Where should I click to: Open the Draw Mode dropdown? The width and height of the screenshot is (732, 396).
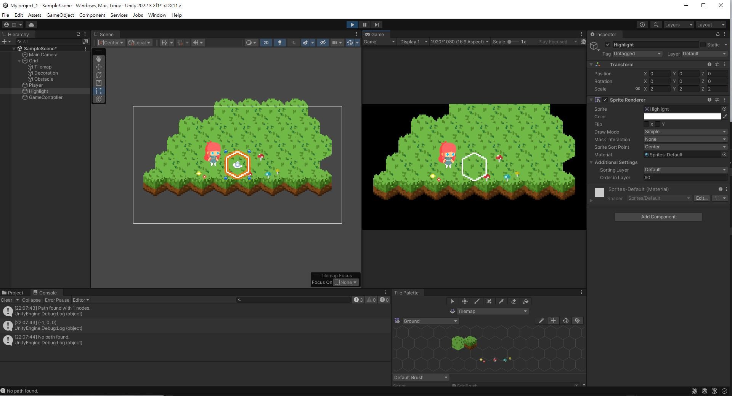point(685,132)
